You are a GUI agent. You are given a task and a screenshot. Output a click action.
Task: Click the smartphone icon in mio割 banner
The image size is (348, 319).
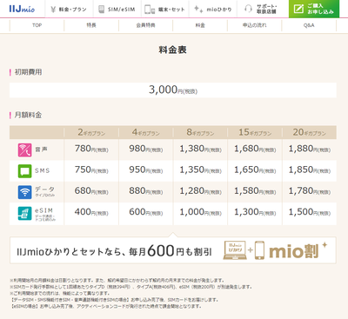tap(259, 250)
